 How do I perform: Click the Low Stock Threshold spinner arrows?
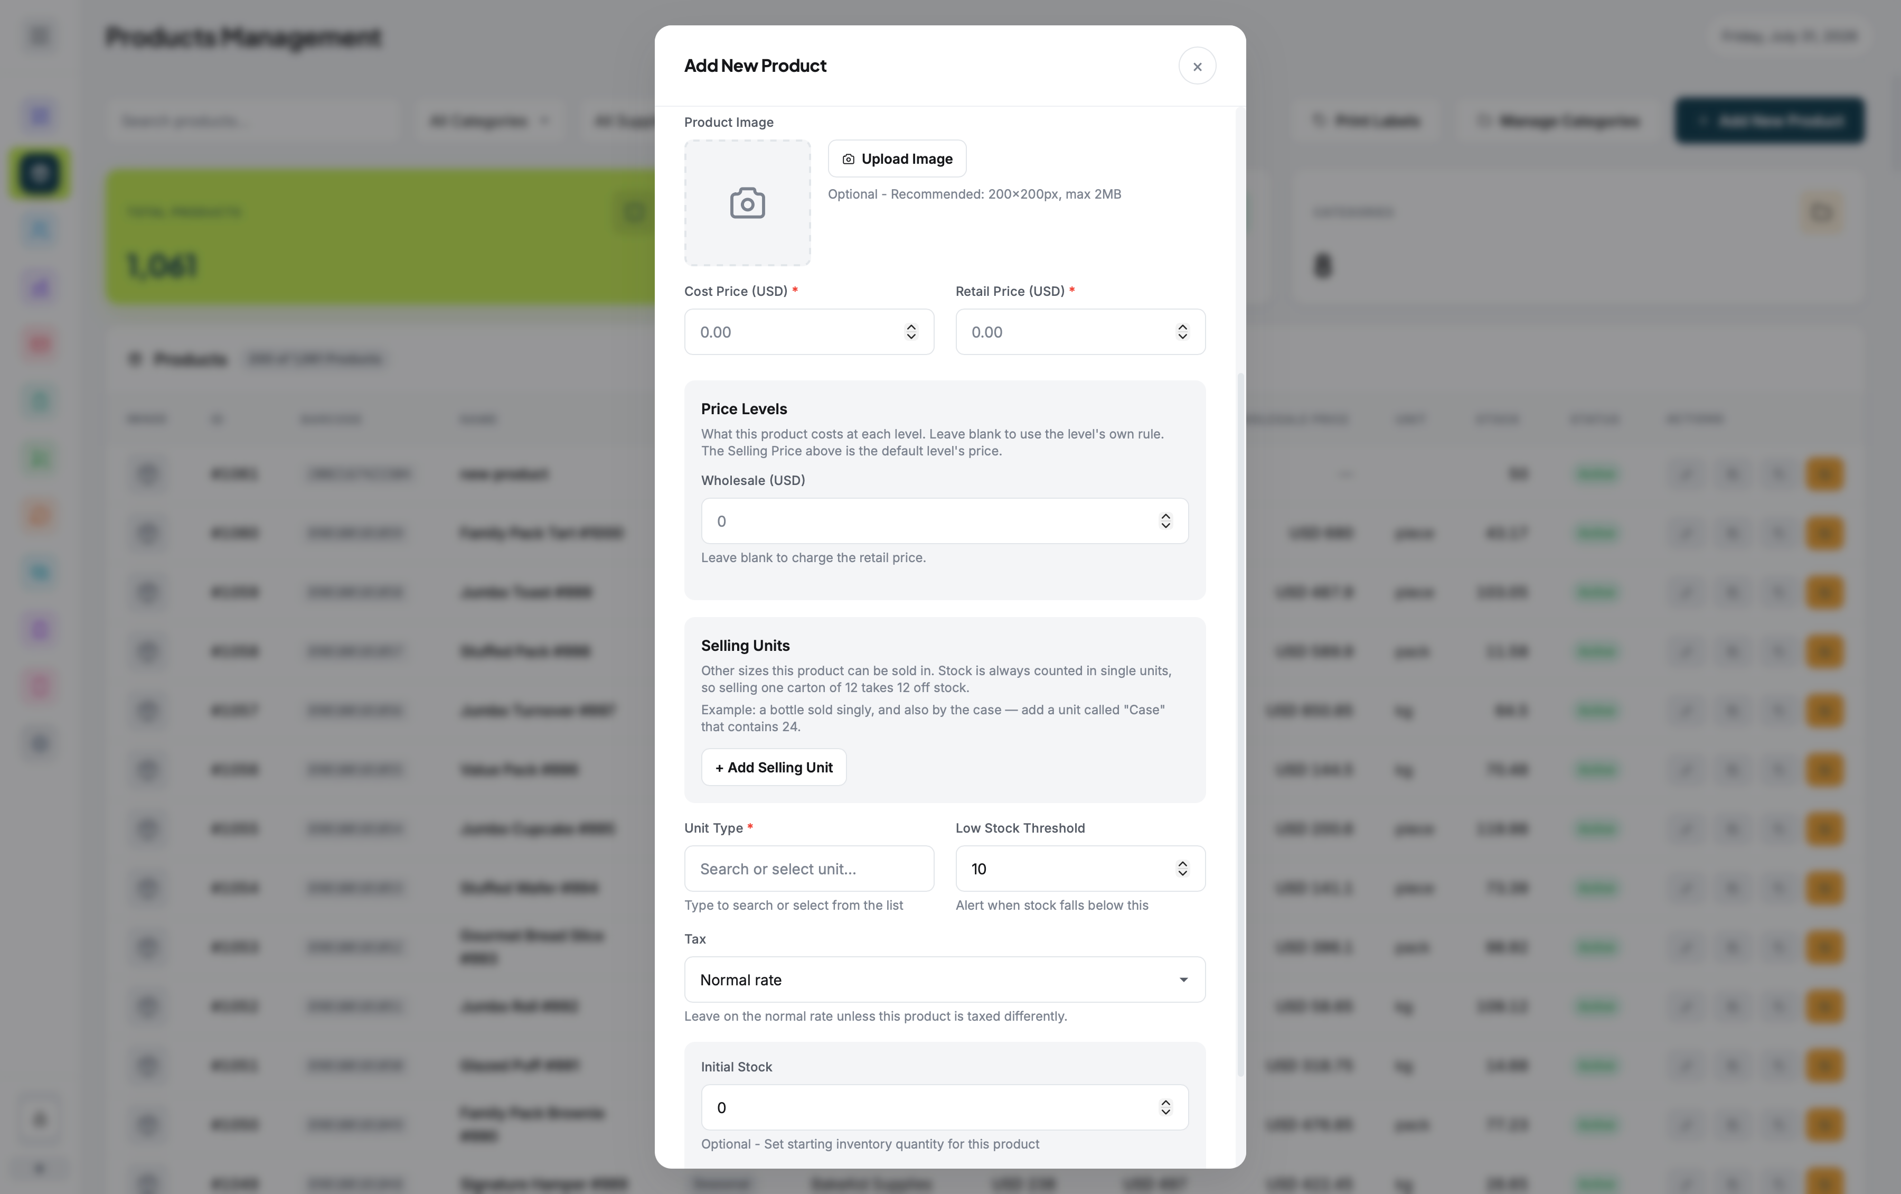[x=1183, y=869]
